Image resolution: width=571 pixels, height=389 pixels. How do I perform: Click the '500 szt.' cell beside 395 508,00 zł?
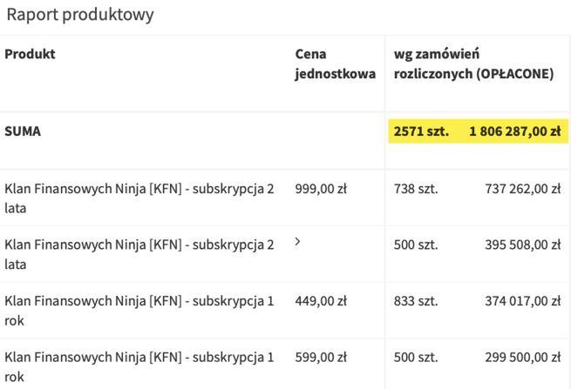click(x=416, y=245)
